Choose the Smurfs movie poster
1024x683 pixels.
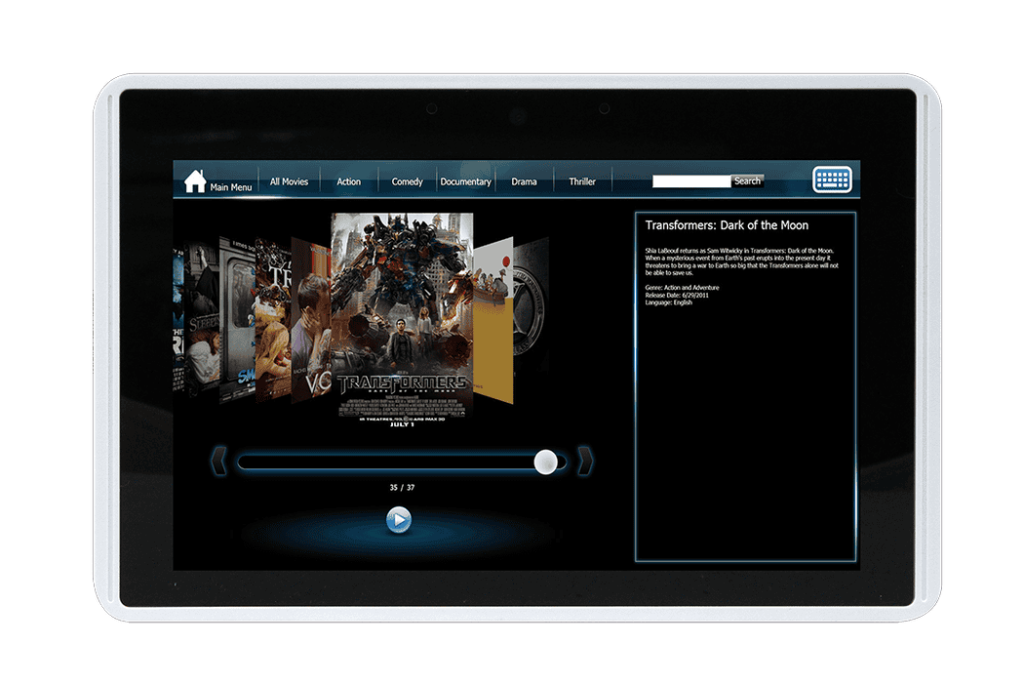(x=236, y=322)
